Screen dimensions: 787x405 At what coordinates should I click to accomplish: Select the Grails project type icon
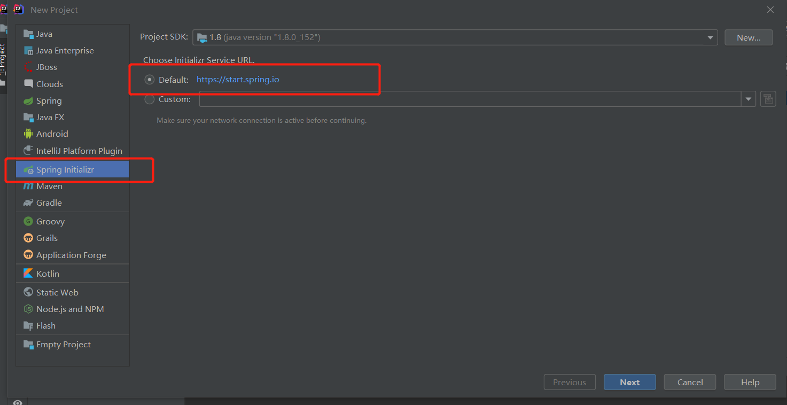point(28,238)
